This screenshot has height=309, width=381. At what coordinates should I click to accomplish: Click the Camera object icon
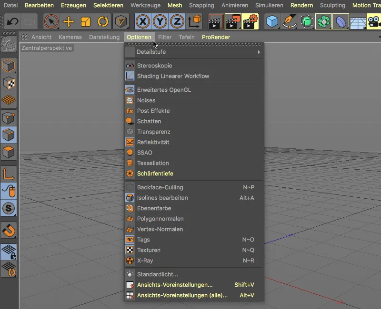point(374,21)
